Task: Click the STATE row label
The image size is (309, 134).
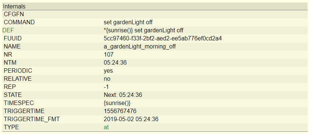Action: pyautogui.click(x=13, y=95)
